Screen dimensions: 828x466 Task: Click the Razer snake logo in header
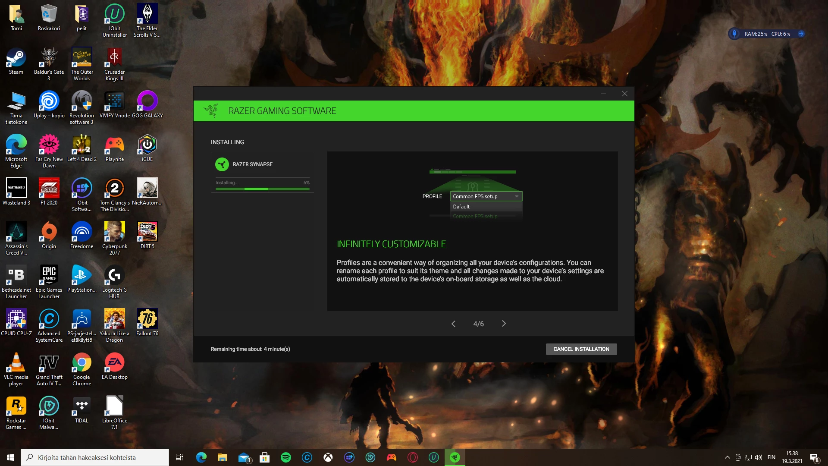(211, 111)
